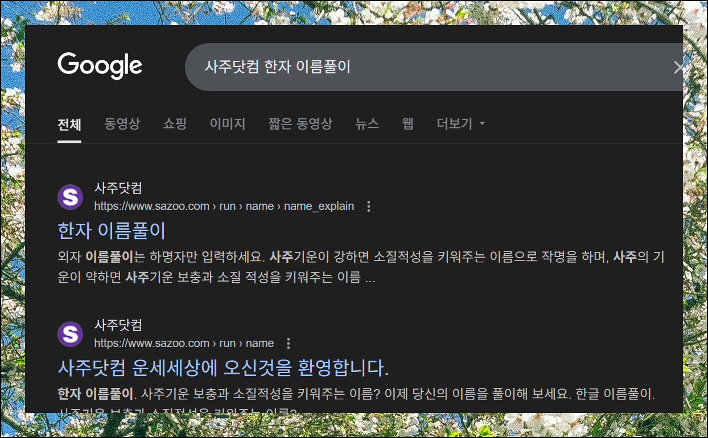Screen dimensions: 708x438
Task: Click the snippet starting with 외자 이름풀이는
Action: 361,267
